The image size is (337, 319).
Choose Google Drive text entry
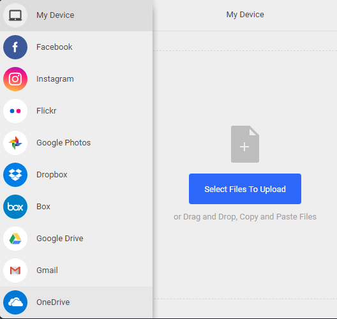60,239
